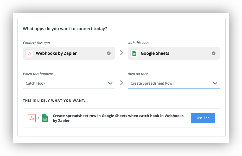Click the Google Sheets icon in the suggested Zap
This screenshot has width=242, height=156.
[45, 118]
